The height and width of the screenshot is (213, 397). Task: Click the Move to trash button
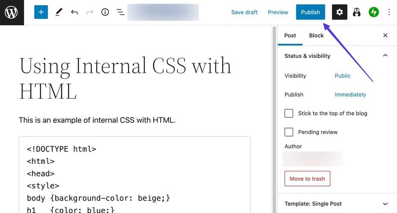coord(307,179)
